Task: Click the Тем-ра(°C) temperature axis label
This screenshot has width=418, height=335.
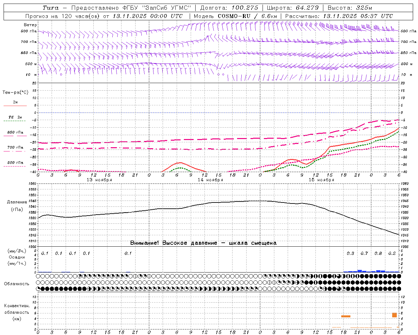Action: [x=15, y=93]
